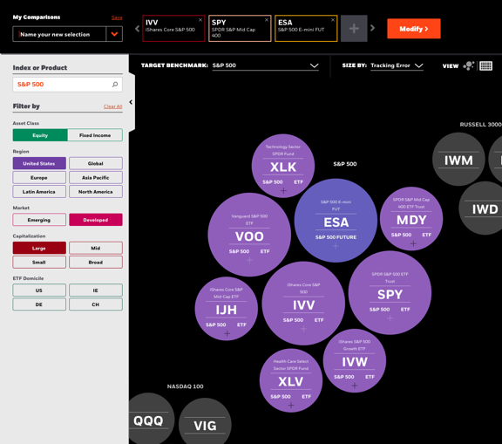Toggle the Developed market filter
The width and height of the screenshot is (502, 444).
pyautogui.click(x=96, y=220)
